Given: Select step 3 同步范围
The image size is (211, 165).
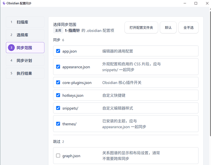Looking at the screenshot, I should click(25, 48).
